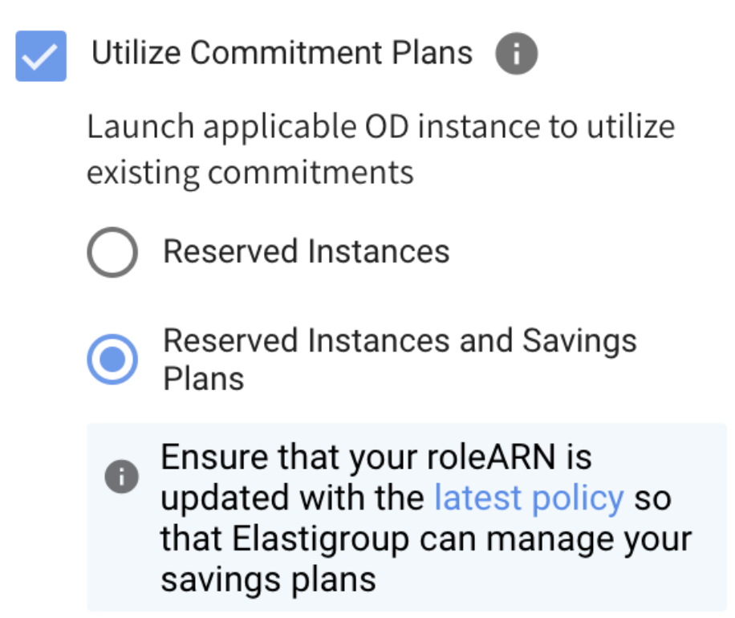Select the Reserved Instances radio button

point(112,252)
